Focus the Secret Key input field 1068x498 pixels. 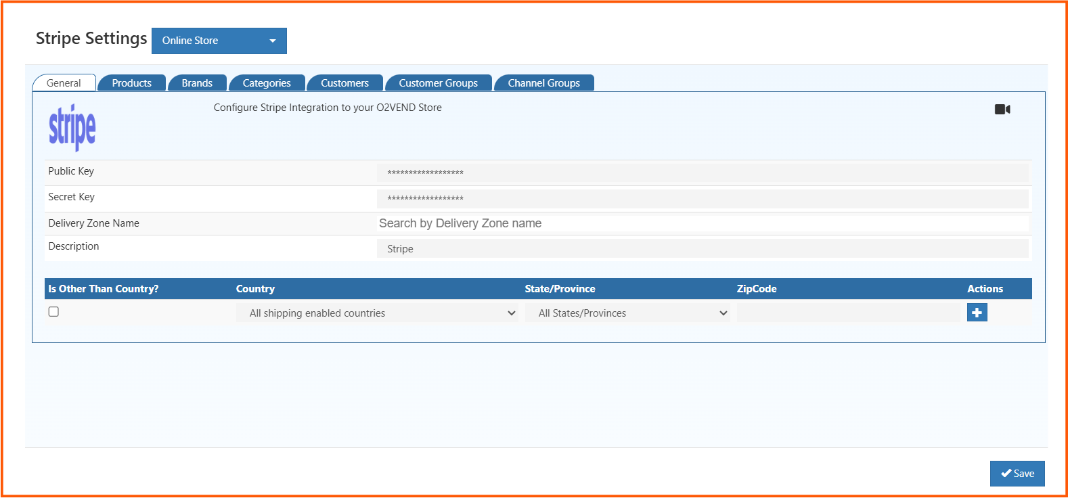pos(702,198)
